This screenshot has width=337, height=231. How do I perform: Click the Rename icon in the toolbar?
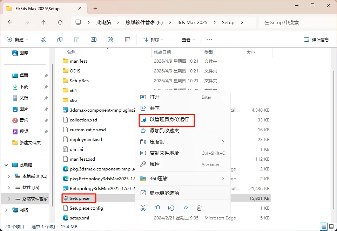[x=94, y=40]
